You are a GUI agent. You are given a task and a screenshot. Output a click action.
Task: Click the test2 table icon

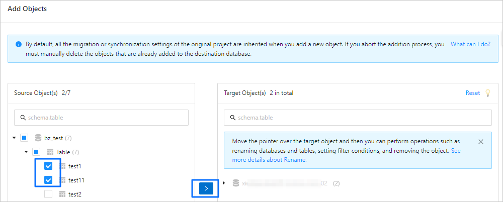click(x=63, y=194)
